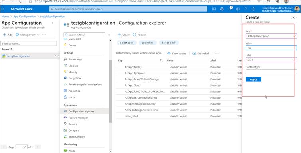Click the resource menu vertical scrollbar

point(110,91)
